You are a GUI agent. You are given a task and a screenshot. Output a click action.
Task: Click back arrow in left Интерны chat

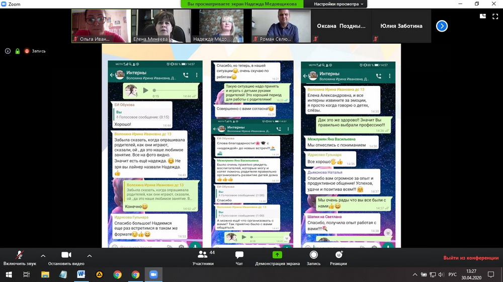(x=112, y=75)
